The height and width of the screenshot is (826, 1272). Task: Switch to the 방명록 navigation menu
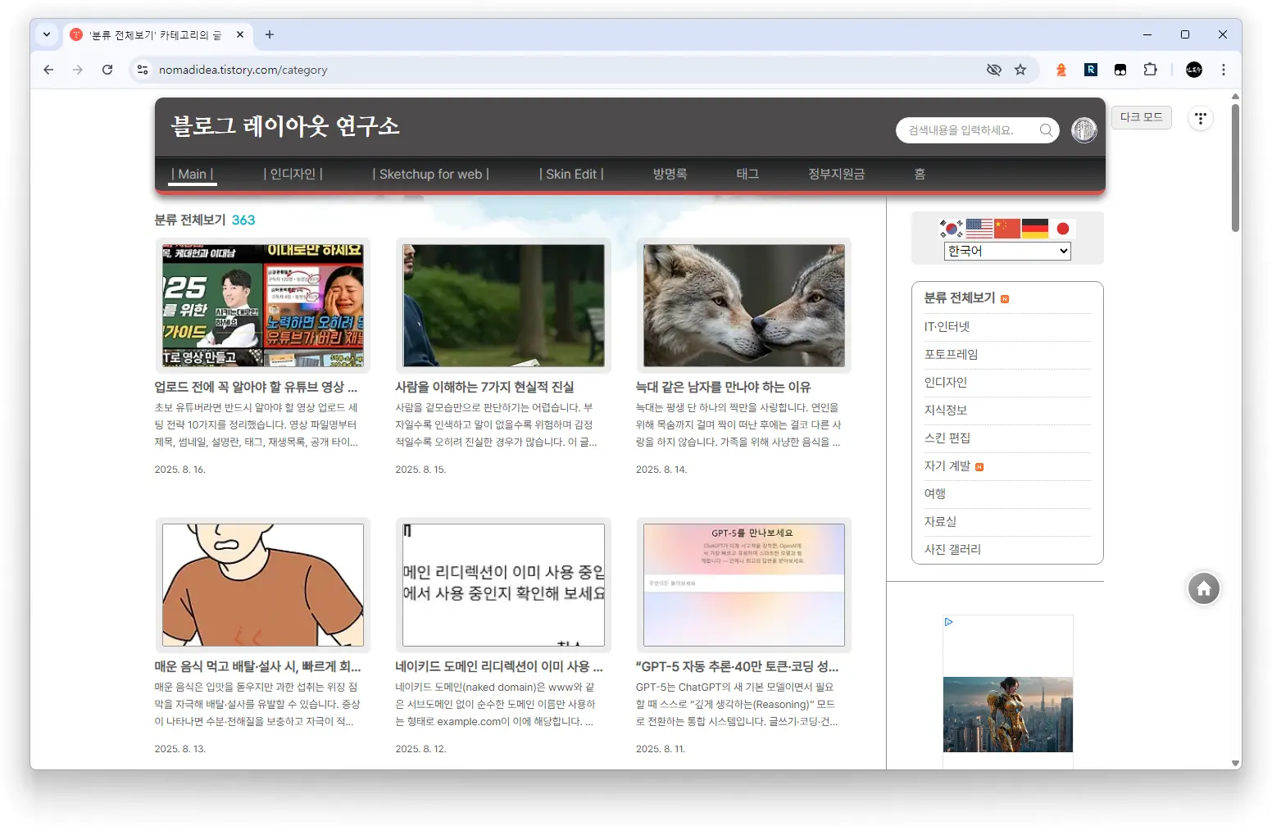[x=669, y=174]
